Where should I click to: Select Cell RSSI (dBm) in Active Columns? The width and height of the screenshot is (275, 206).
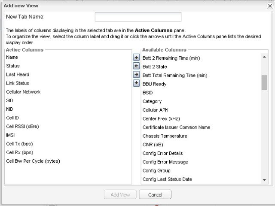coord(23,126)
